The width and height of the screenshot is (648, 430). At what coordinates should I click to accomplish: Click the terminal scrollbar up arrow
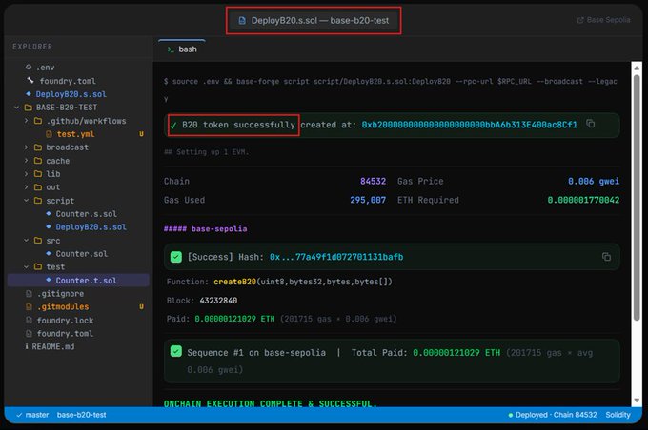point(637,68)
